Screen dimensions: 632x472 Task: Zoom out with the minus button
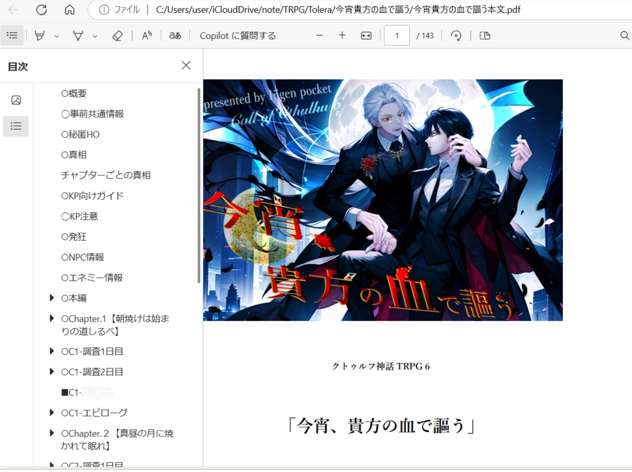(x=320, y=35)
